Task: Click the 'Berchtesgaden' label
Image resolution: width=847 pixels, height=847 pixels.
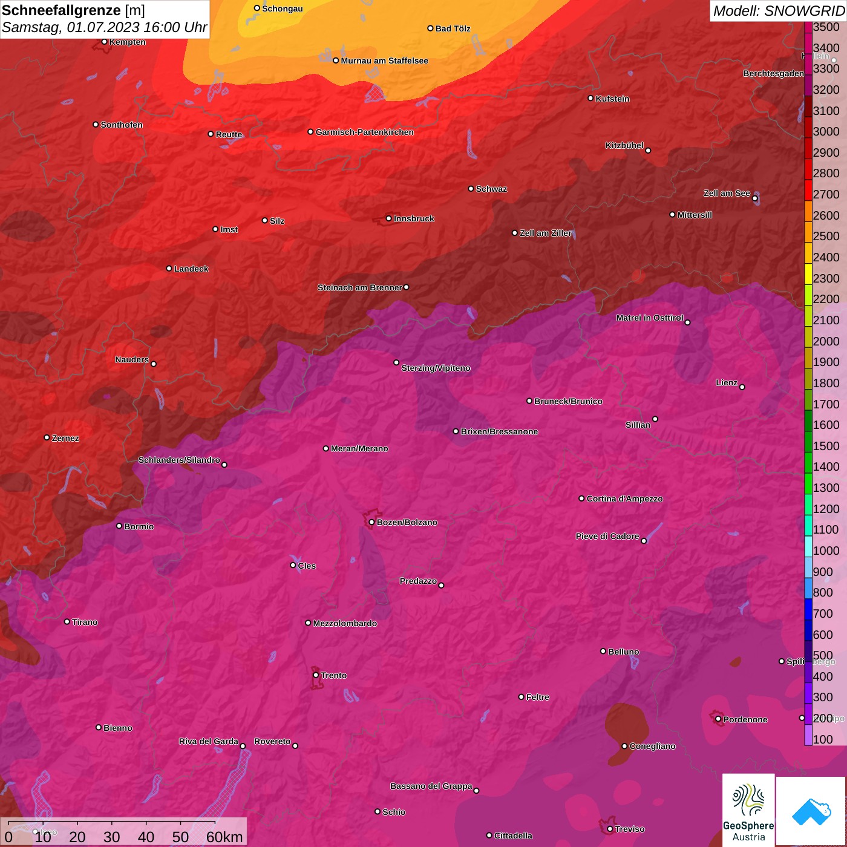Action: (773, 73)
